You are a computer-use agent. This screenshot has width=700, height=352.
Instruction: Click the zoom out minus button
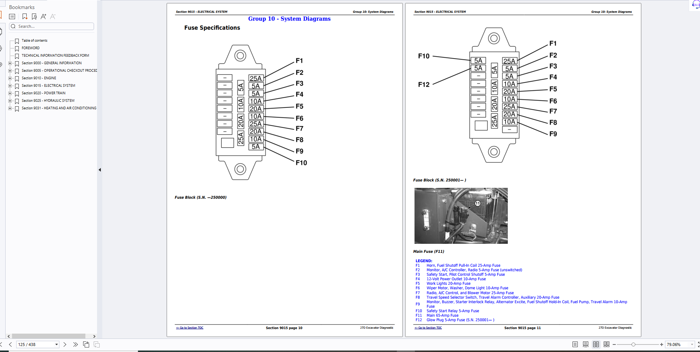(614, 344)
